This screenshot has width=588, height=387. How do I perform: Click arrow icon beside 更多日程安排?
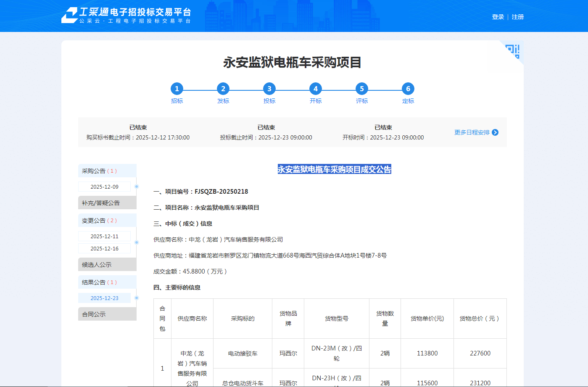(495, 132)
